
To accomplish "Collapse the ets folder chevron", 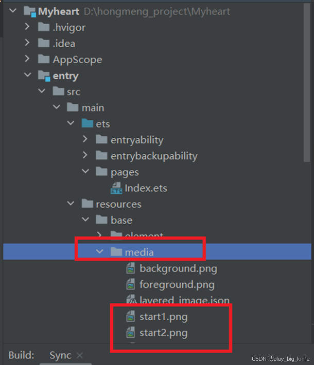I will point(71,123).
